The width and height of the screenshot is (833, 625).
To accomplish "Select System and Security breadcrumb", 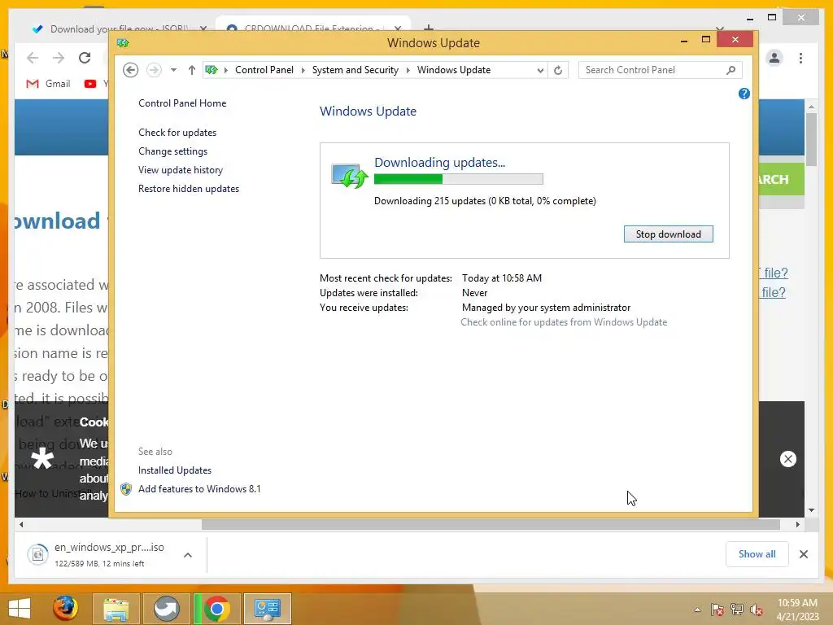I will (355, 70).
